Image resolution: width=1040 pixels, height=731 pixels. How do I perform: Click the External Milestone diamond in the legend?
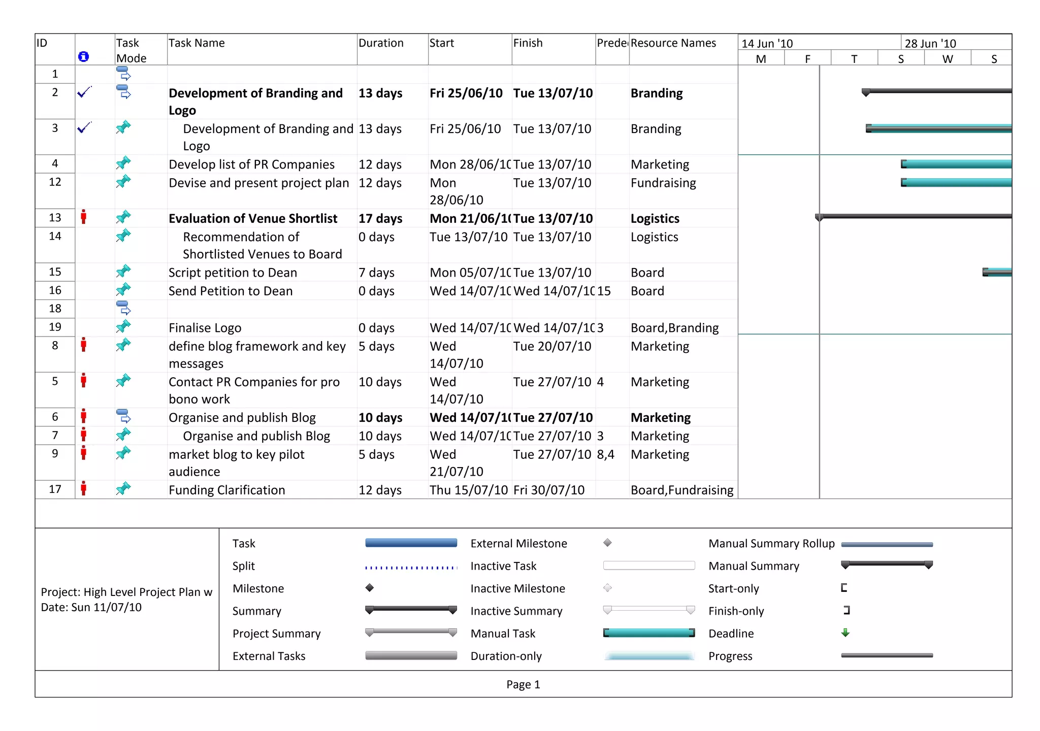[x=607, y=543]
